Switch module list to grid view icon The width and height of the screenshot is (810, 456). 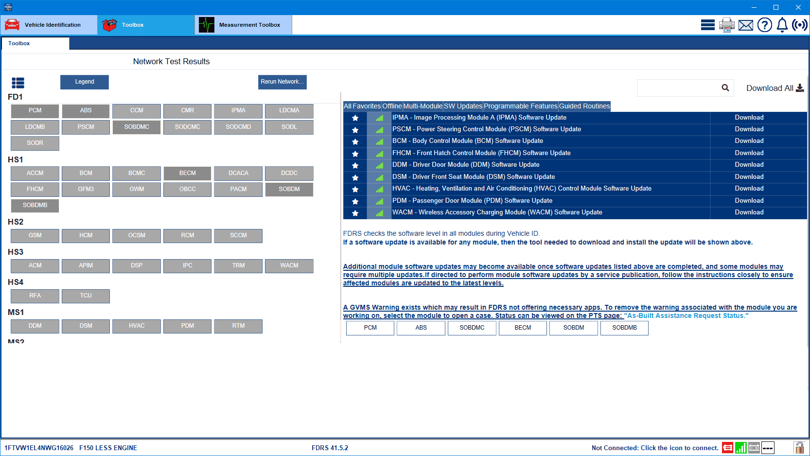coord(18,83)
